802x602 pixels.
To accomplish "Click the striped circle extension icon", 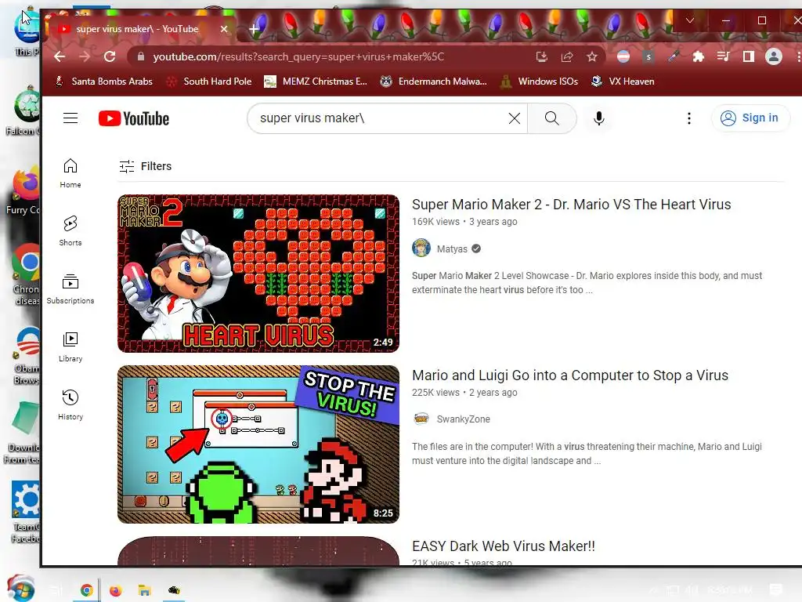I will (623, 56).
